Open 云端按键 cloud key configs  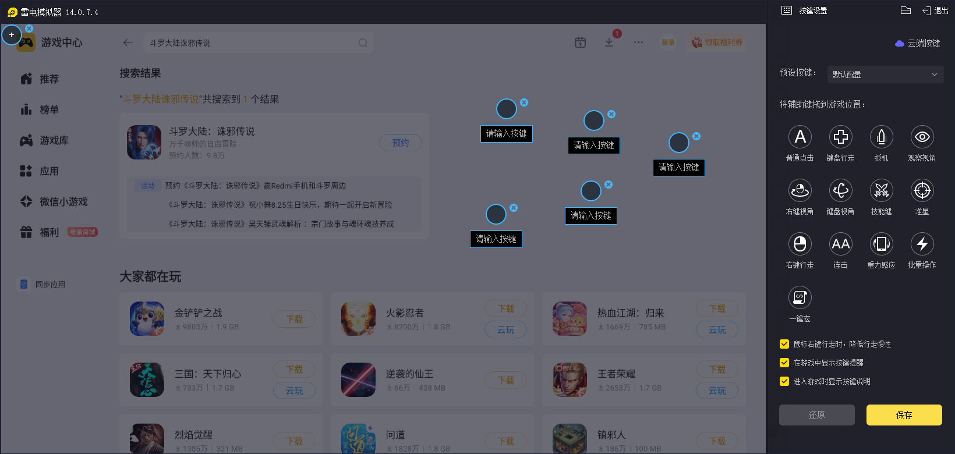(x=917, y=43)
